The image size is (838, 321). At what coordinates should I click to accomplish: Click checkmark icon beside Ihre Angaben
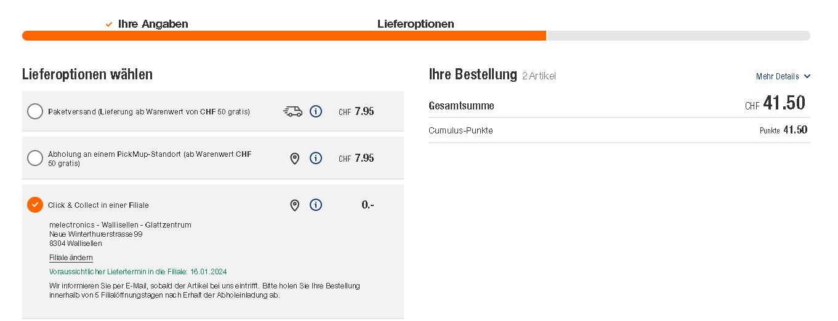click(x=109, y=25)
